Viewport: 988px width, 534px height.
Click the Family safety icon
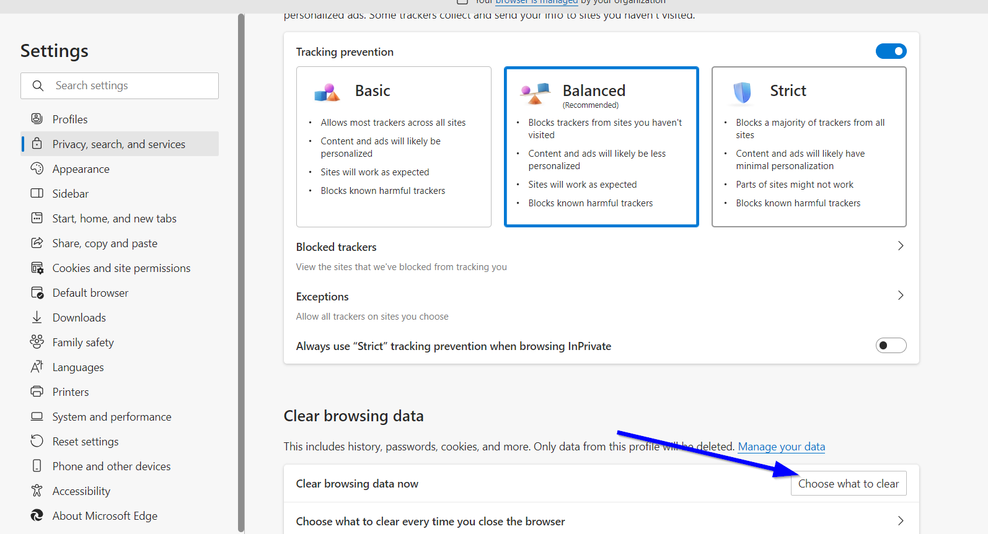37,341
